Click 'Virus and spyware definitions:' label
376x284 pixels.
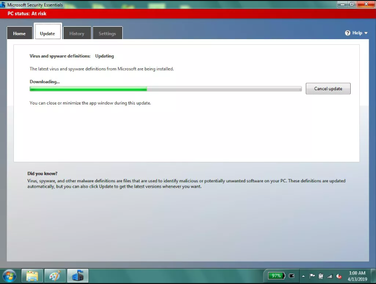[60, 56]
